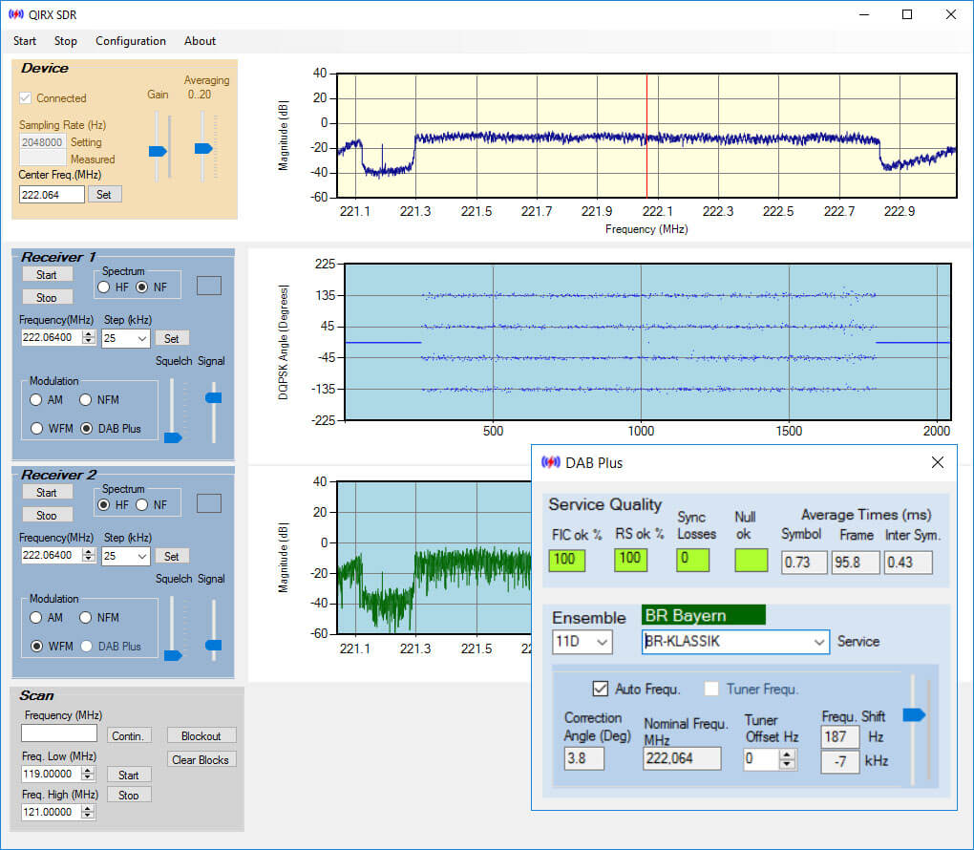Viewport: 974px width, 850px height.
Task: Click the Blockout button in Scan
Action: (x=201, y=735)
